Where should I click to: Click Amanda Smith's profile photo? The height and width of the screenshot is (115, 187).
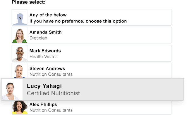[20, 36]
